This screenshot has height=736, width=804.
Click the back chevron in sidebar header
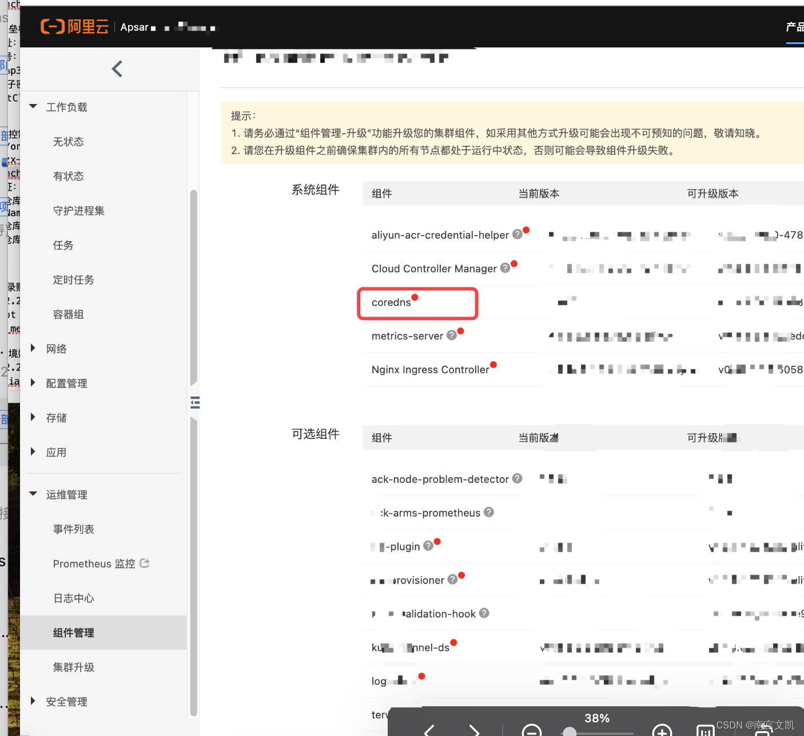pyautogui.click(x=117, y=69)
